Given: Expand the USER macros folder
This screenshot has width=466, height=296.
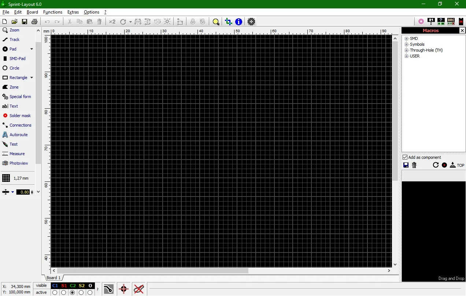Looking at the screenshot, I should 406,56.
